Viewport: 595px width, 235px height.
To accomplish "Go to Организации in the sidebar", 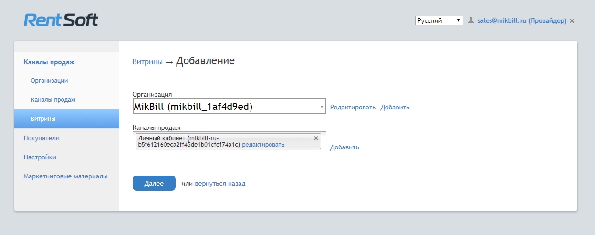I will [x=49, y=81].
